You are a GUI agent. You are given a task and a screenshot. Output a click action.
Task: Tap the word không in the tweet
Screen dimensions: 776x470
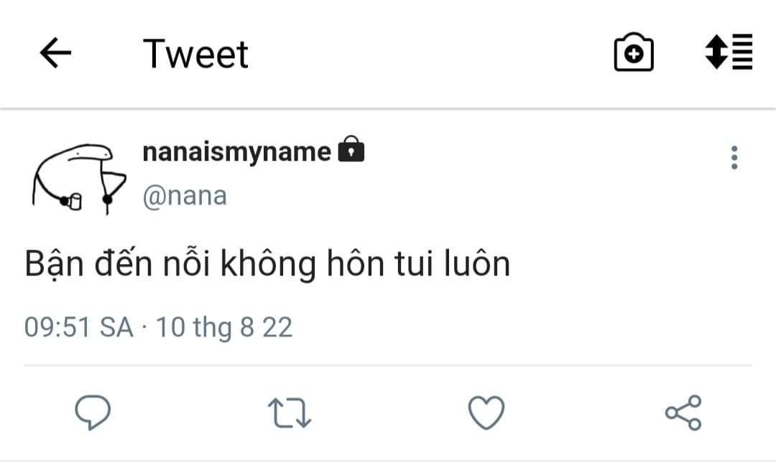pos(268,264)
